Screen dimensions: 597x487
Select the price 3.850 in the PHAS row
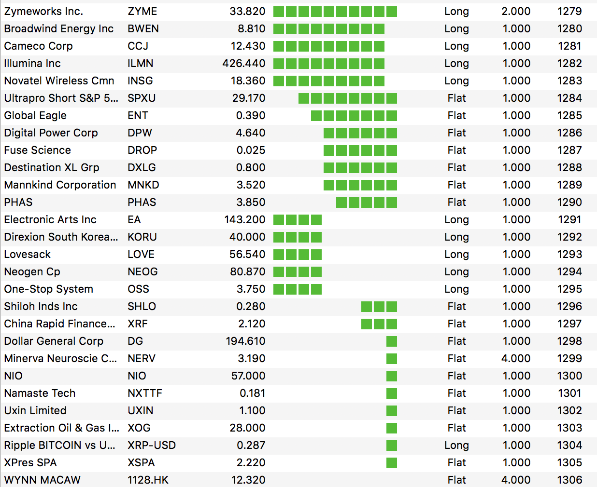(x=251, y=202)
